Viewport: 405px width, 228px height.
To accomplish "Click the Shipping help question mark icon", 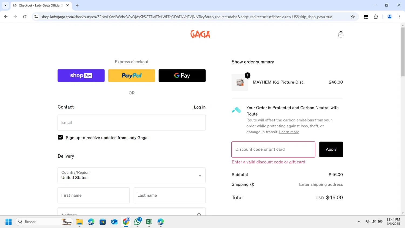I will (x=252, y=185).
